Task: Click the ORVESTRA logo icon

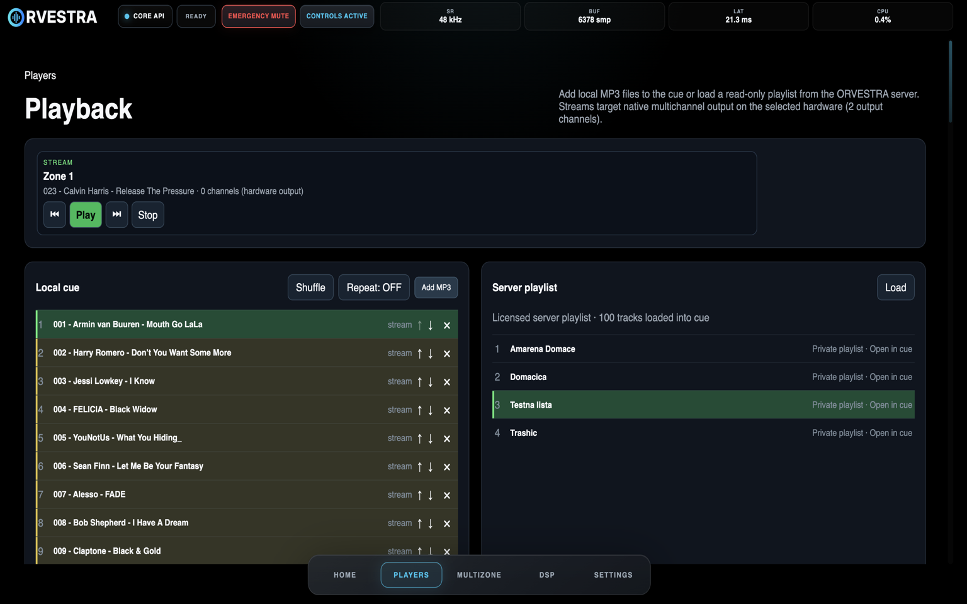Action: (x=16, y=17)
